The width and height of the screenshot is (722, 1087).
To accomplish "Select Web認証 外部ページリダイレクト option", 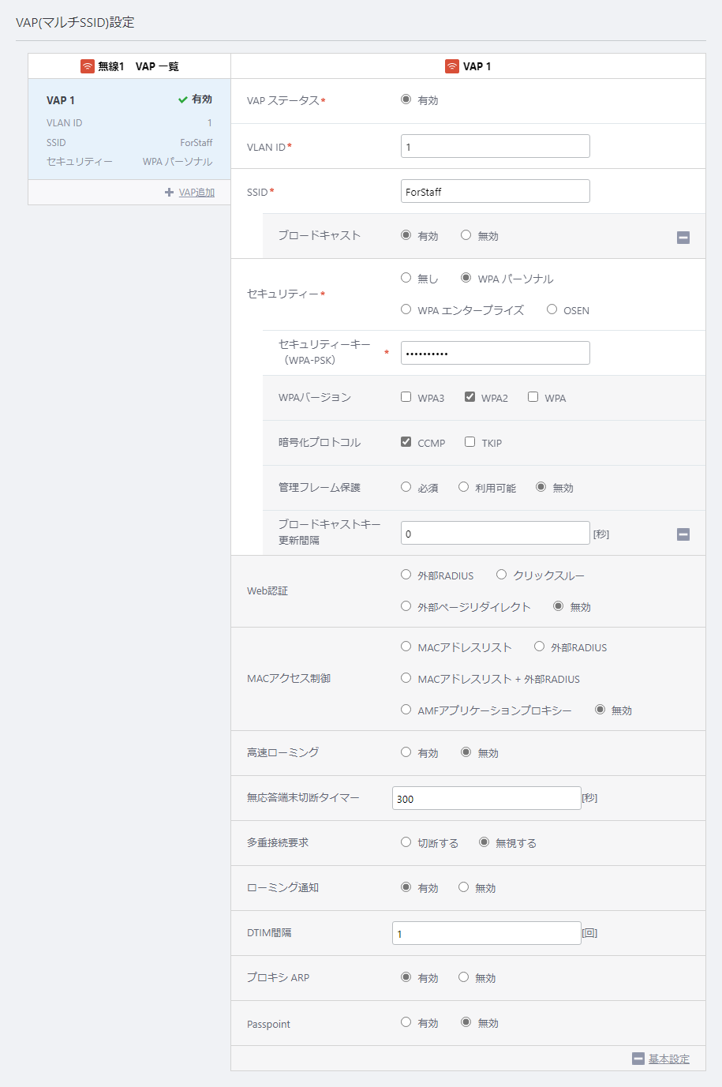I will tap(406, 606).
